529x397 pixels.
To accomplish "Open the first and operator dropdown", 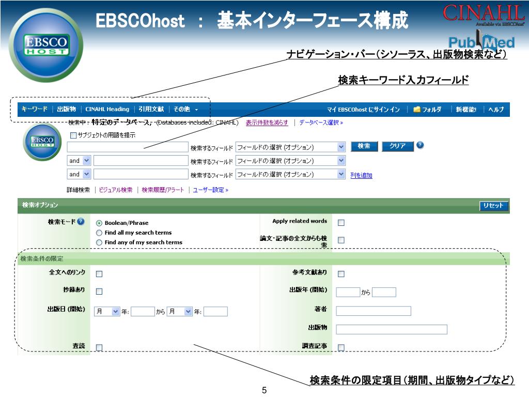I will coord(79,160).
